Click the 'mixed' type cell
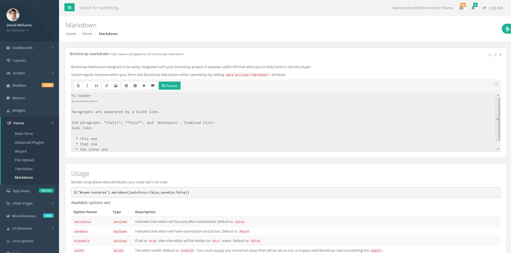Viewport: 511px width, 253px height. coord(118,251)
